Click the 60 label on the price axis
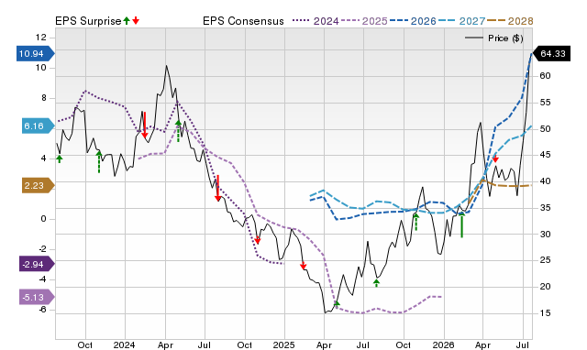587x350 pixels. pyautogui.click(x=546, y=76)
